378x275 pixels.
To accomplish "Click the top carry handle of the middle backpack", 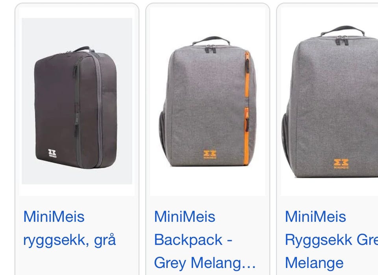I will 211,40.
